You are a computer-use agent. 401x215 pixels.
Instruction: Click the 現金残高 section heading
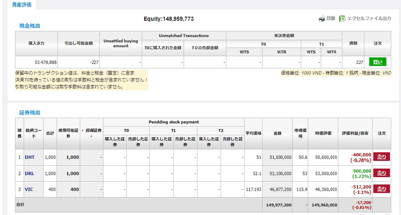[x=30, y=26]
